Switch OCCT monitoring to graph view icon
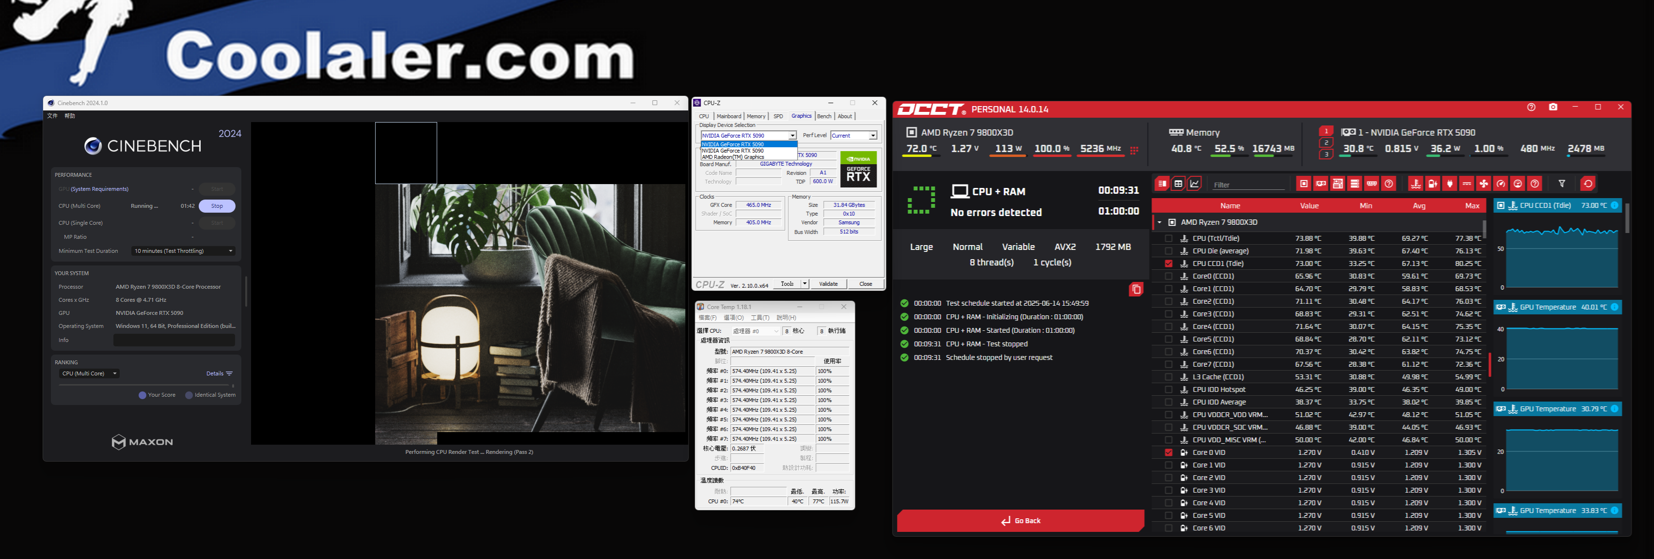Screen dimensions: 1654x559 pyautogui.click(x=1195, y=184)
